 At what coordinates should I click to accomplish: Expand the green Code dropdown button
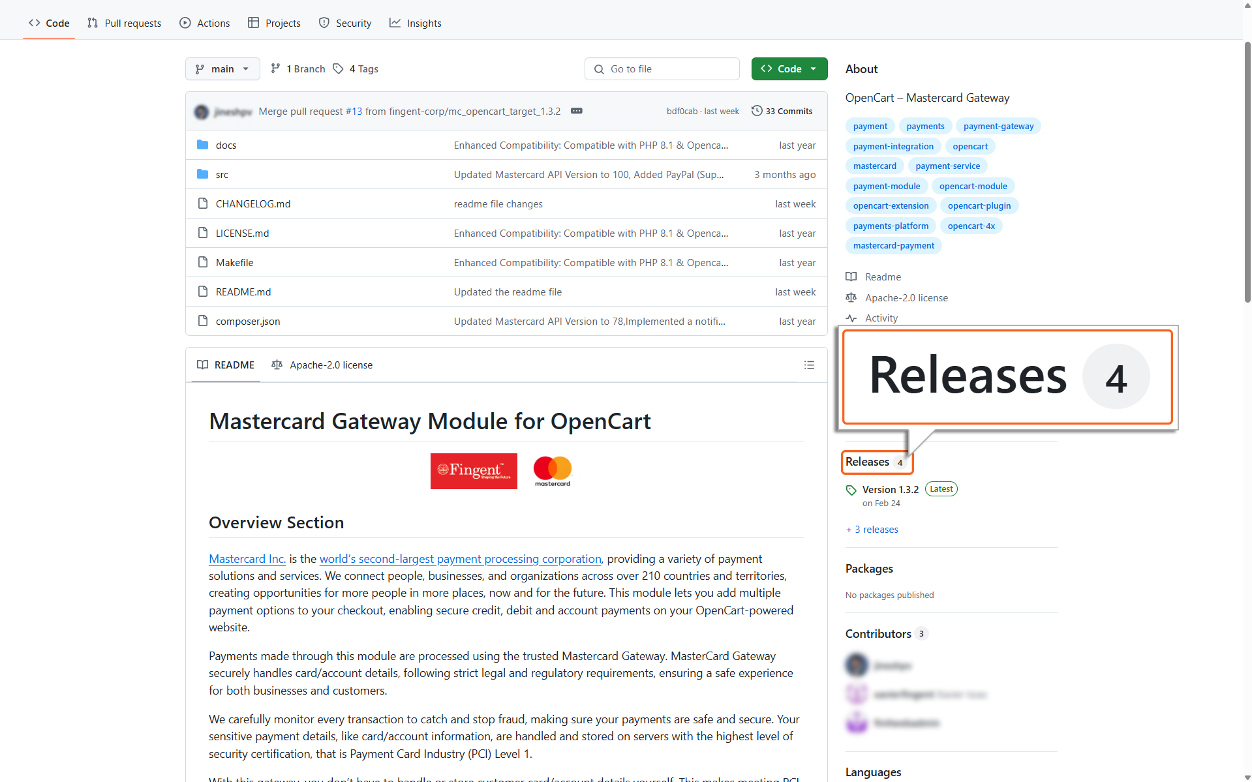(789, 69)
